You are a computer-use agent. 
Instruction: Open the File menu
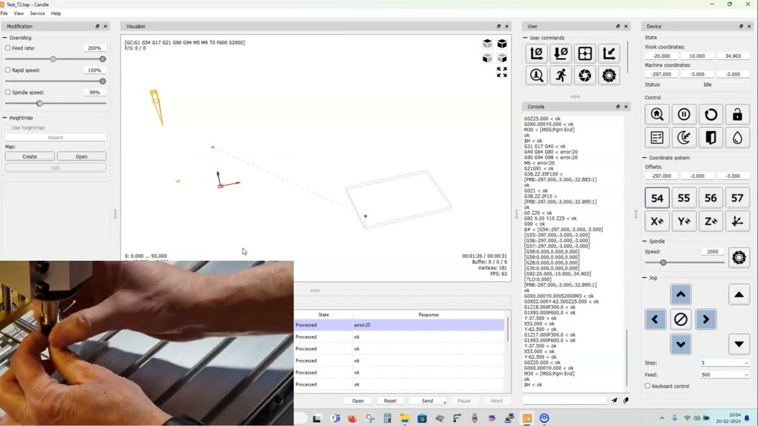[x=4, y=13]
